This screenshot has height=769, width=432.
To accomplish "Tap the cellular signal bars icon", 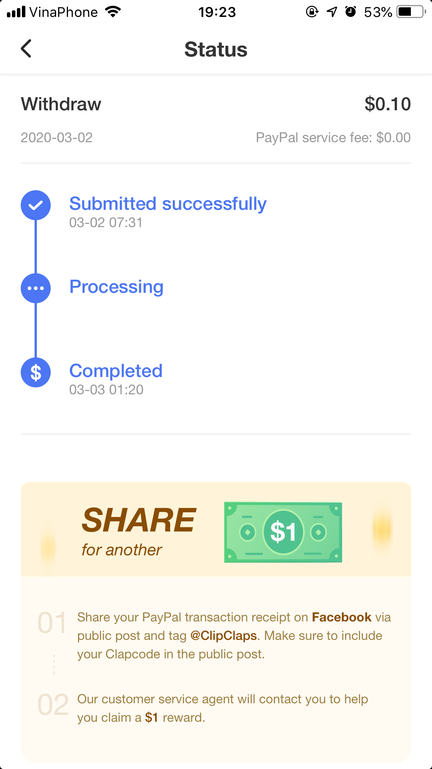I will (16, 12).
